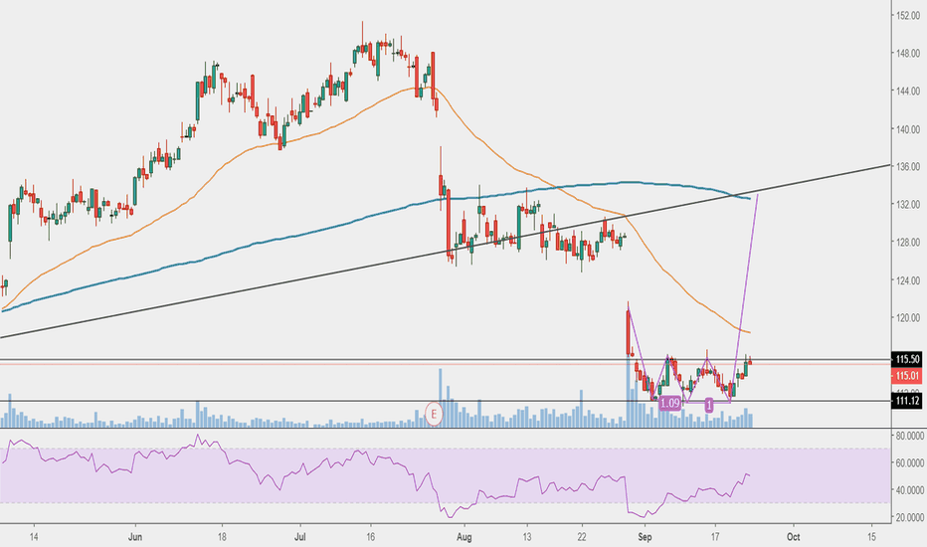This screenshot has width=927, height=547.
Task: Select the 115.50 horizontal line price label
Action: 907,359
